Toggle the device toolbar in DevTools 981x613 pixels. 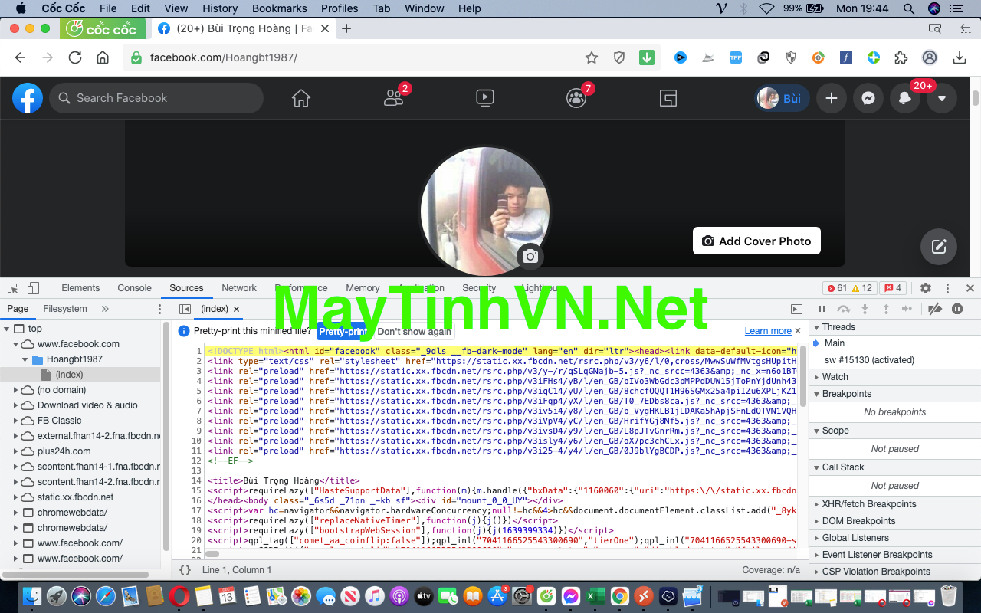[33, 288]
